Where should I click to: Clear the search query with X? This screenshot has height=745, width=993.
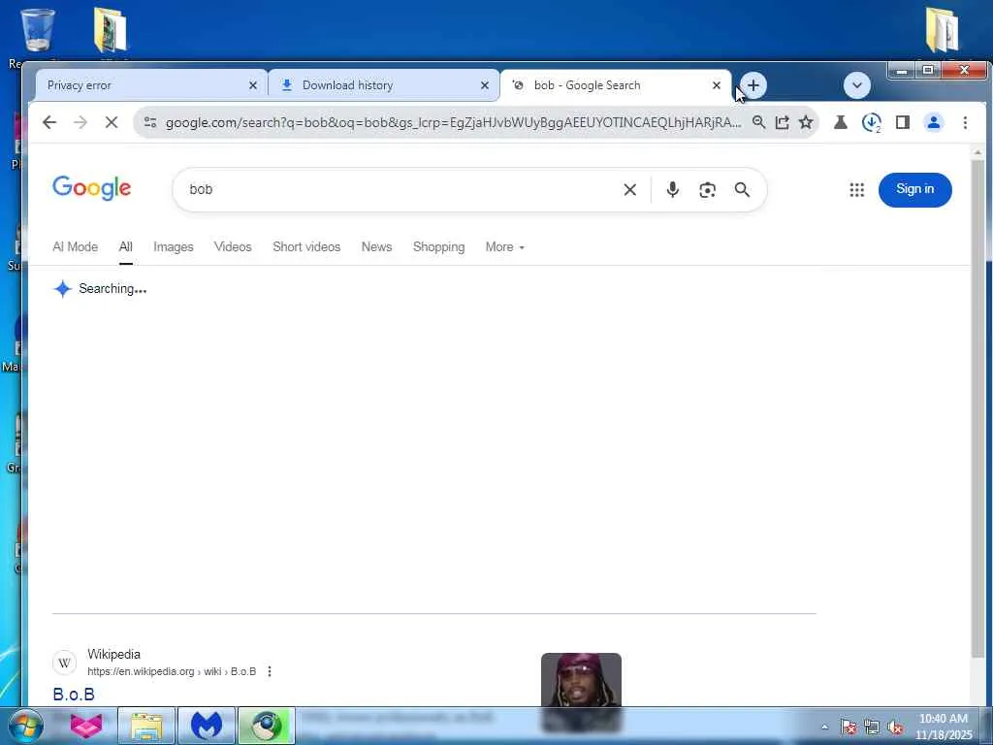click(x=629, y=189)
